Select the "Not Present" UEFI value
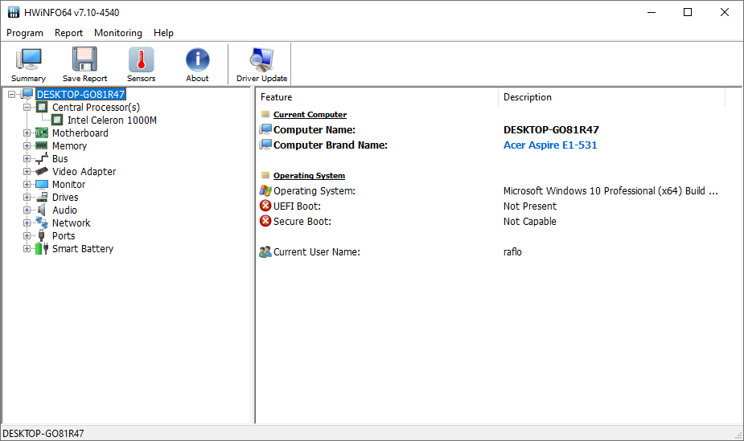This screenshot has height=441, width=744. pos(529,206)
